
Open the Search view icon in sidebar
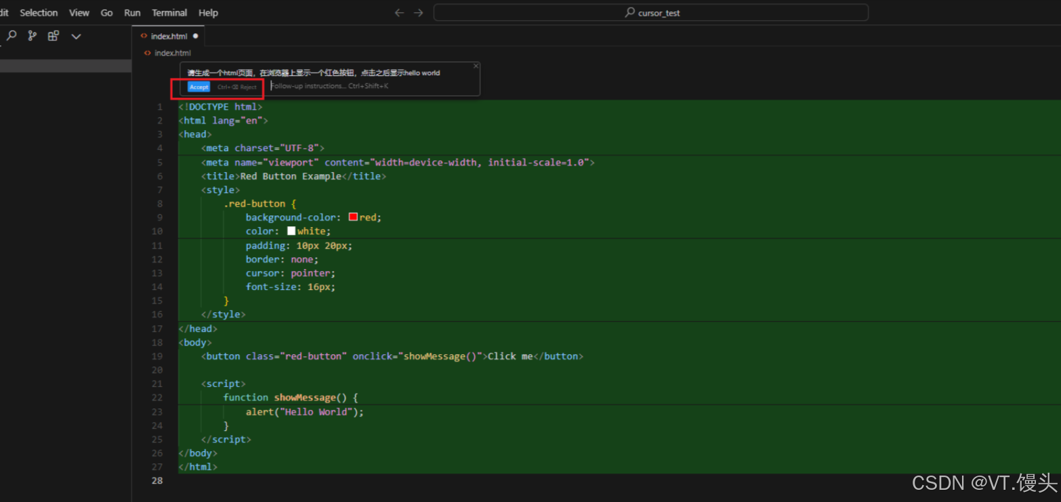[x=12, y=36]
